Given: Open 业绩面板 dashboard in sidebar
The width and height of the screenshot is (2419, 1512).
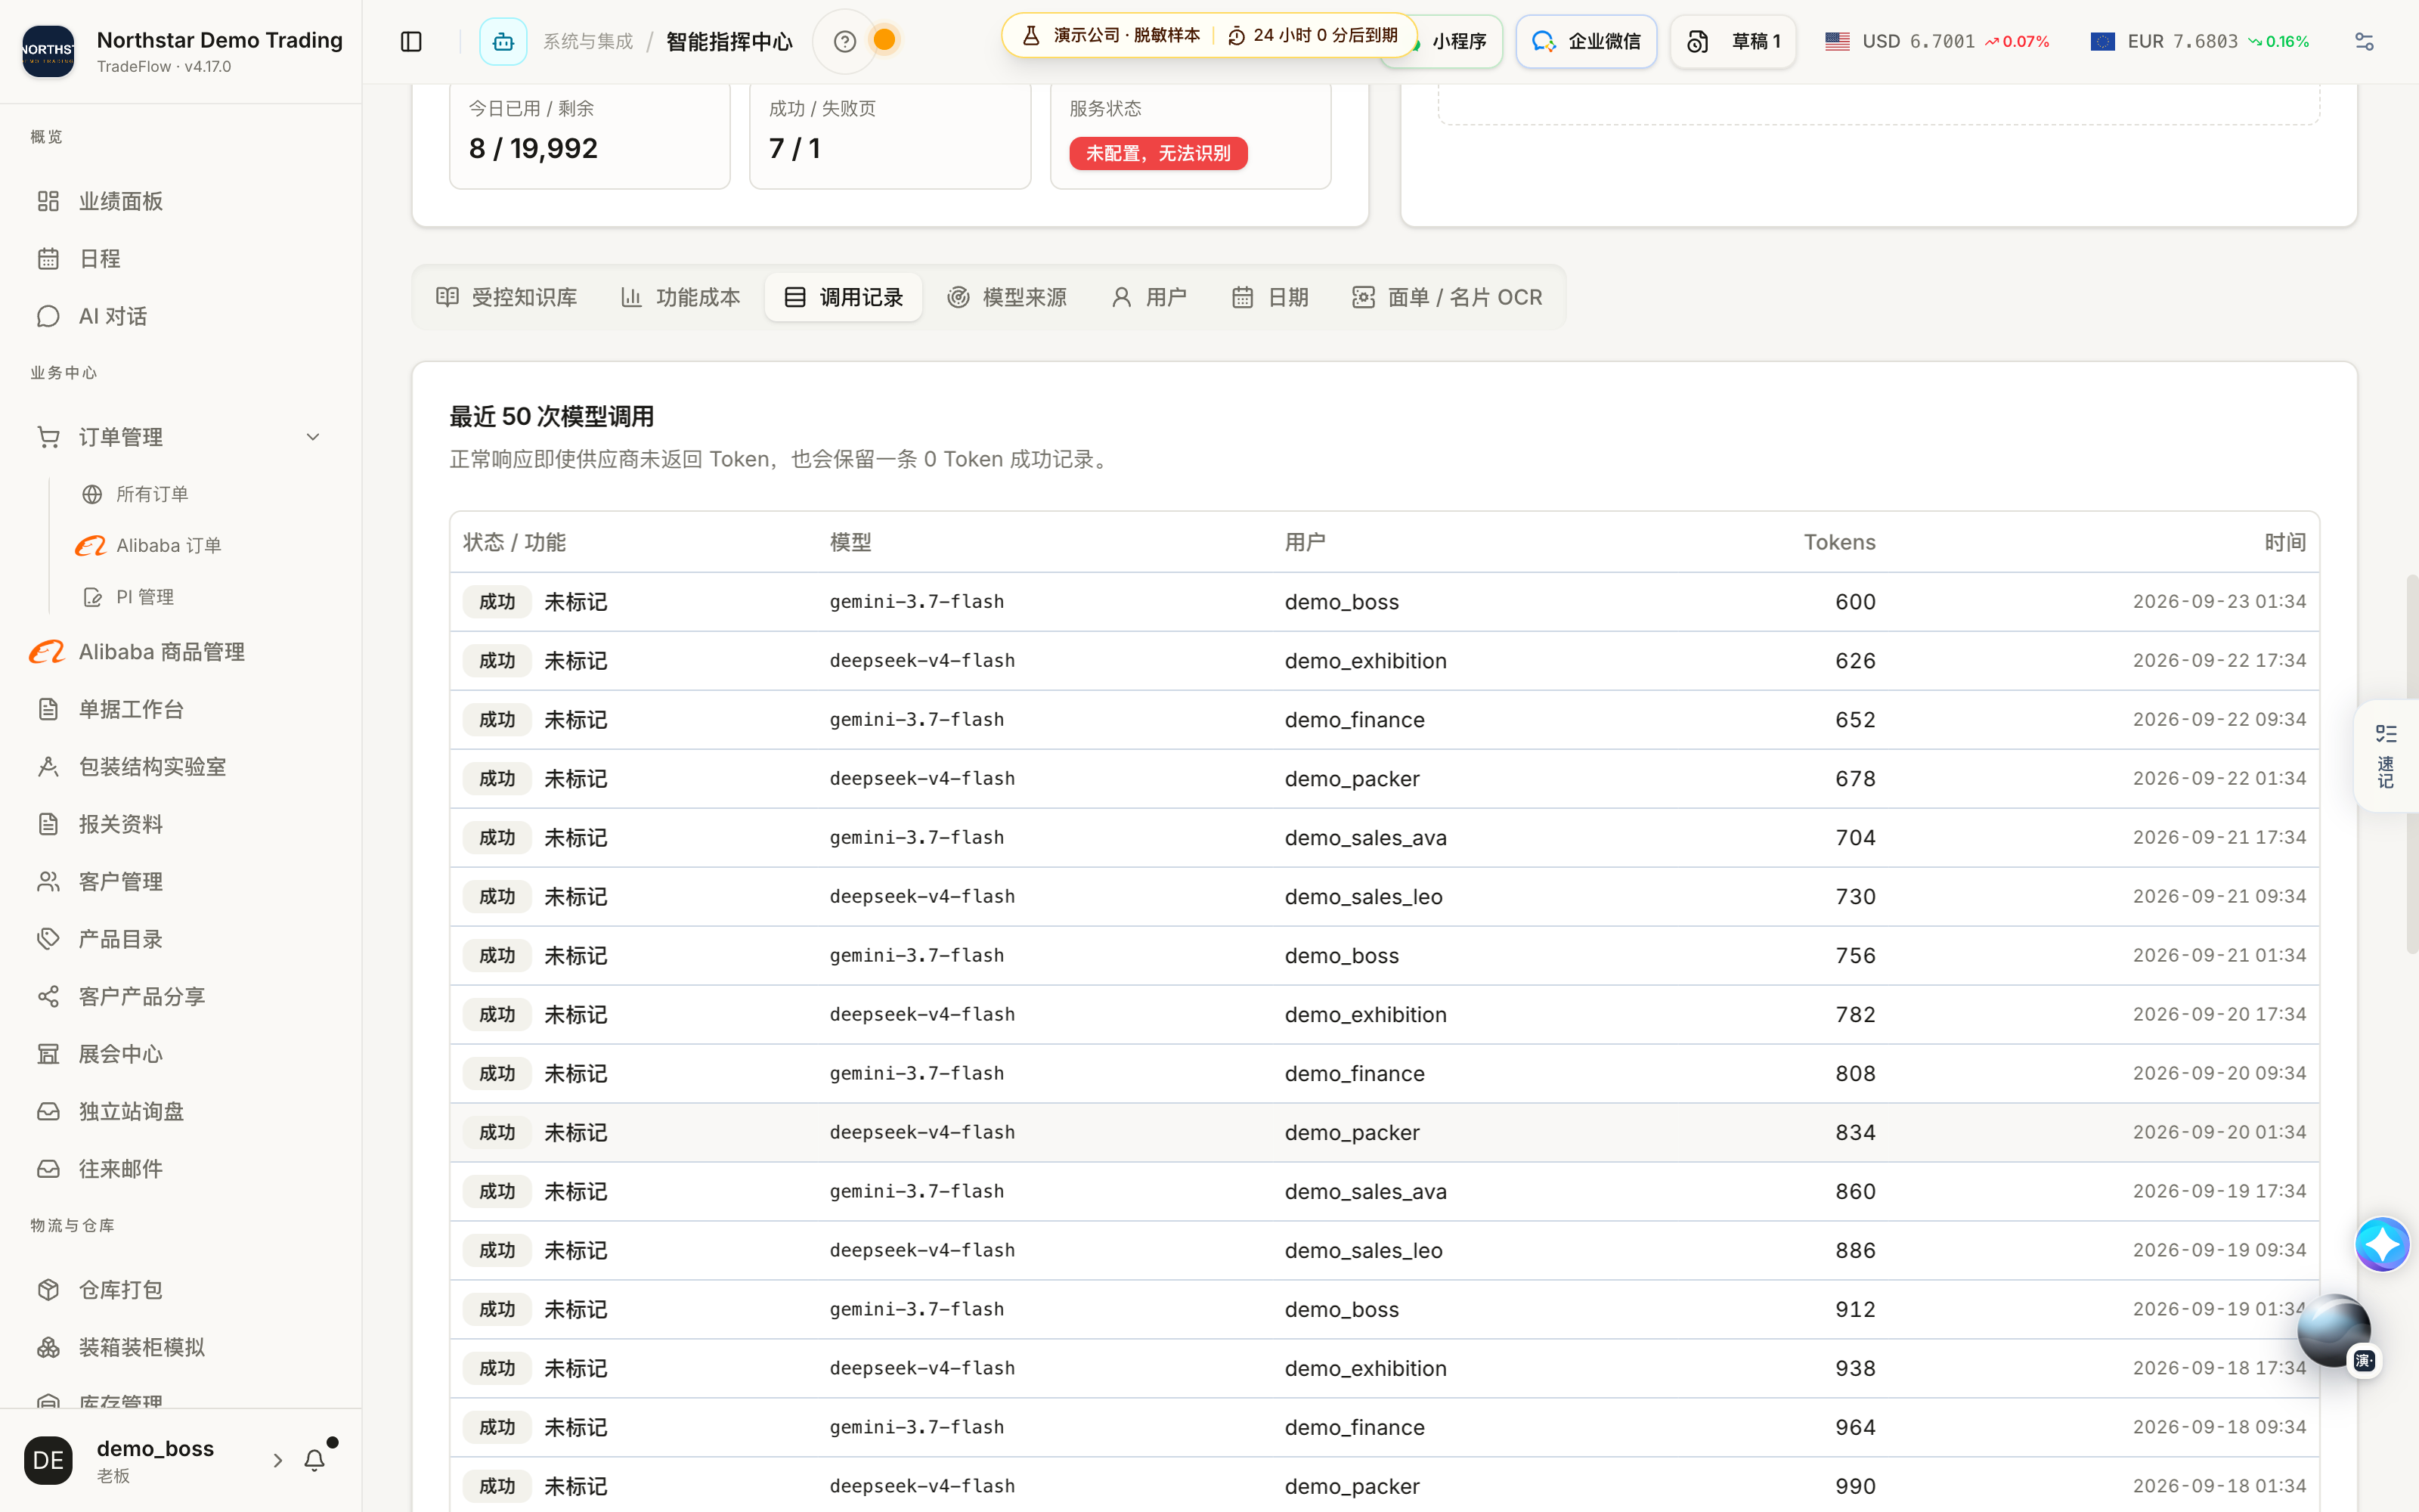Looking at the screenshot, I should [181, 201].
